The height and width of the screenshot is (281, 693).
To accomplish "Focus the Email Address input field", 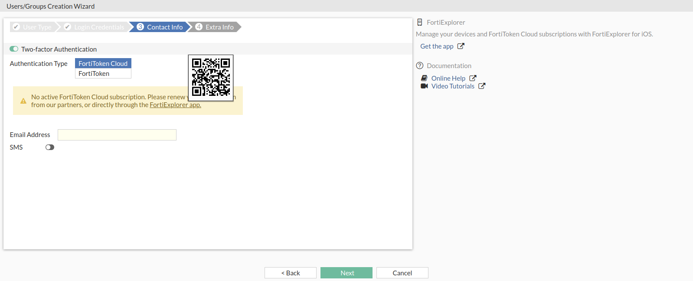I will click(x=117, y=135).
